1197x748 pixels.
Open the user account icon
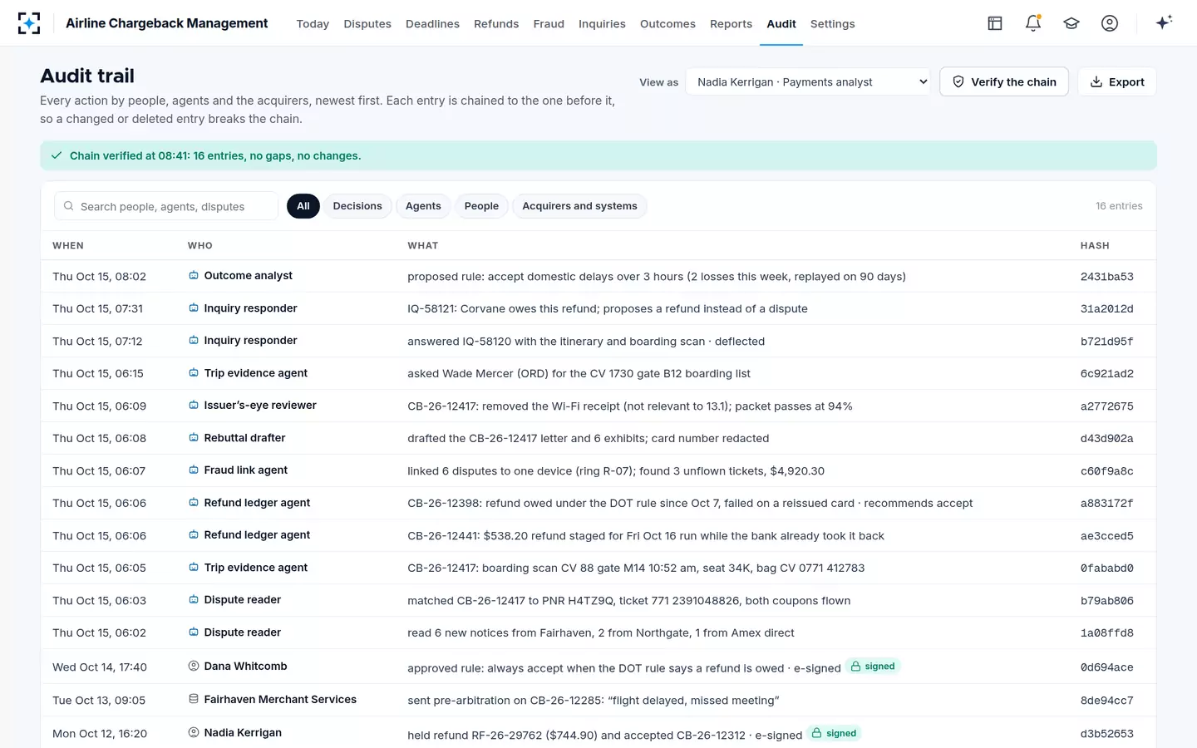pyautogui.click(x=1110, y=23)
